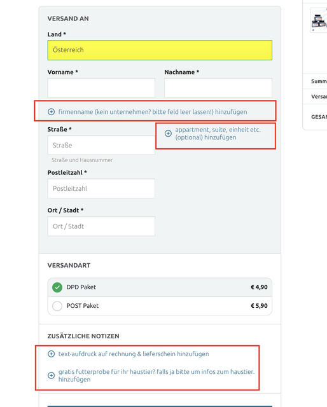The width and height of the screenshot is (327, 407).
Task: Expand text-aufdruck auf rechnung & lieferschein
Action: [x=134, y=354]
